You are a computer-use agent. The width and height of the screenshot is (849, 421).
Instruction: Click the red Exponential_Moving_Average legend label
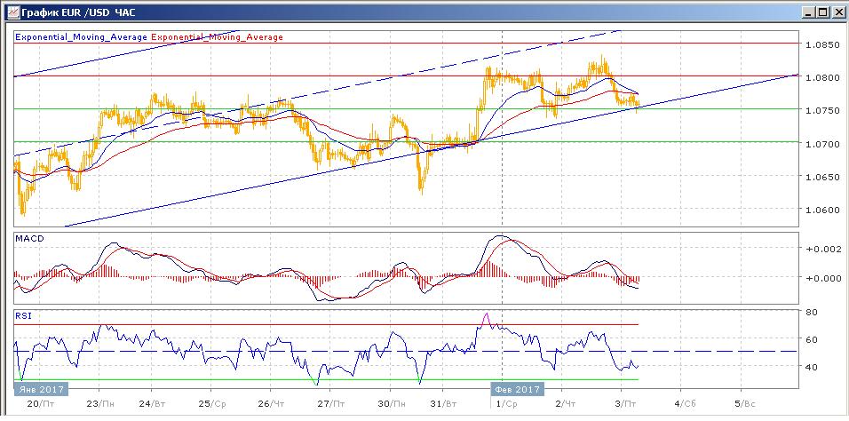click(x=218, y=37)
